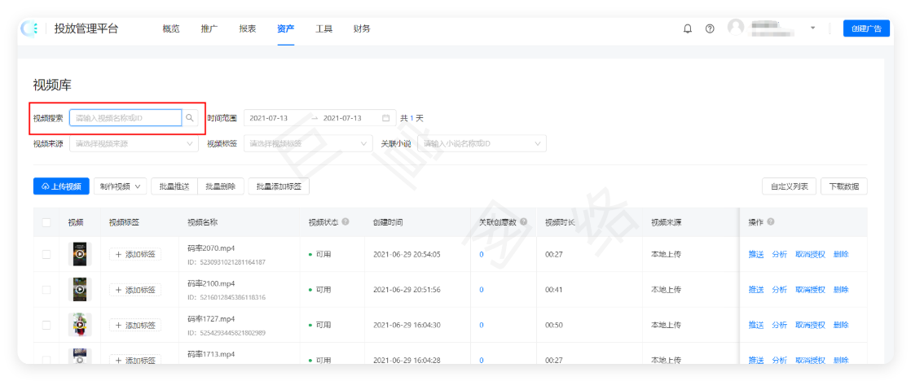Click 取消授权 for 码率1727.mp4
This screenshot has width=911, height=381.
[810, 326]
